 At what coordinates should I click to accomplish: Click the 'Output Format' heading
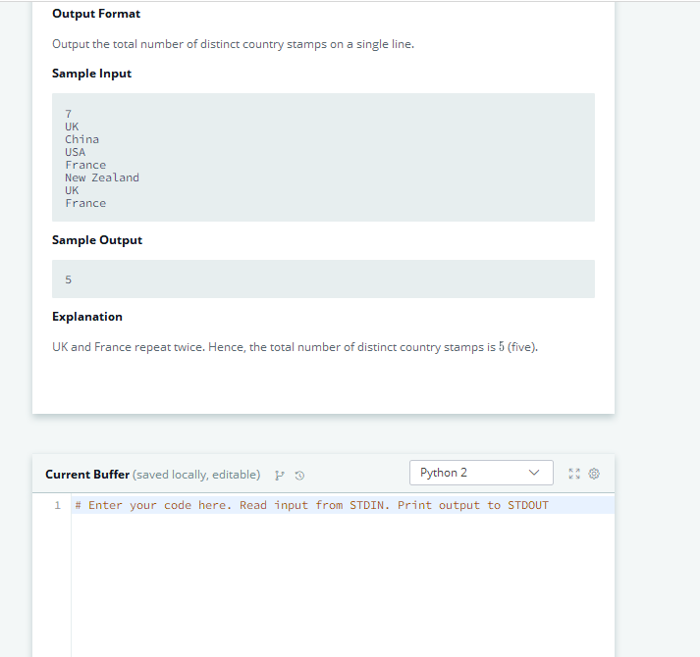[x=96, y=14]
